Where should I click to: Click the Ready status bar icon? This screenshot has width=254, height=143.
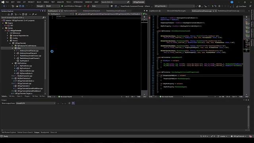click(x=2, y=136)
